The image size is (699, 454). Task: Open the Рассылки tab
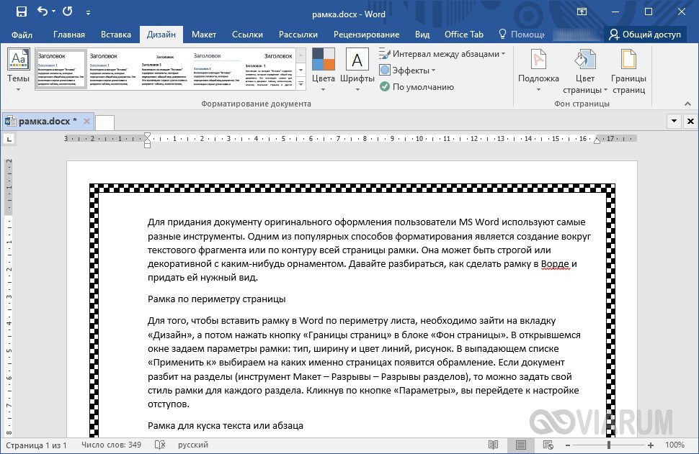[298, 35]
